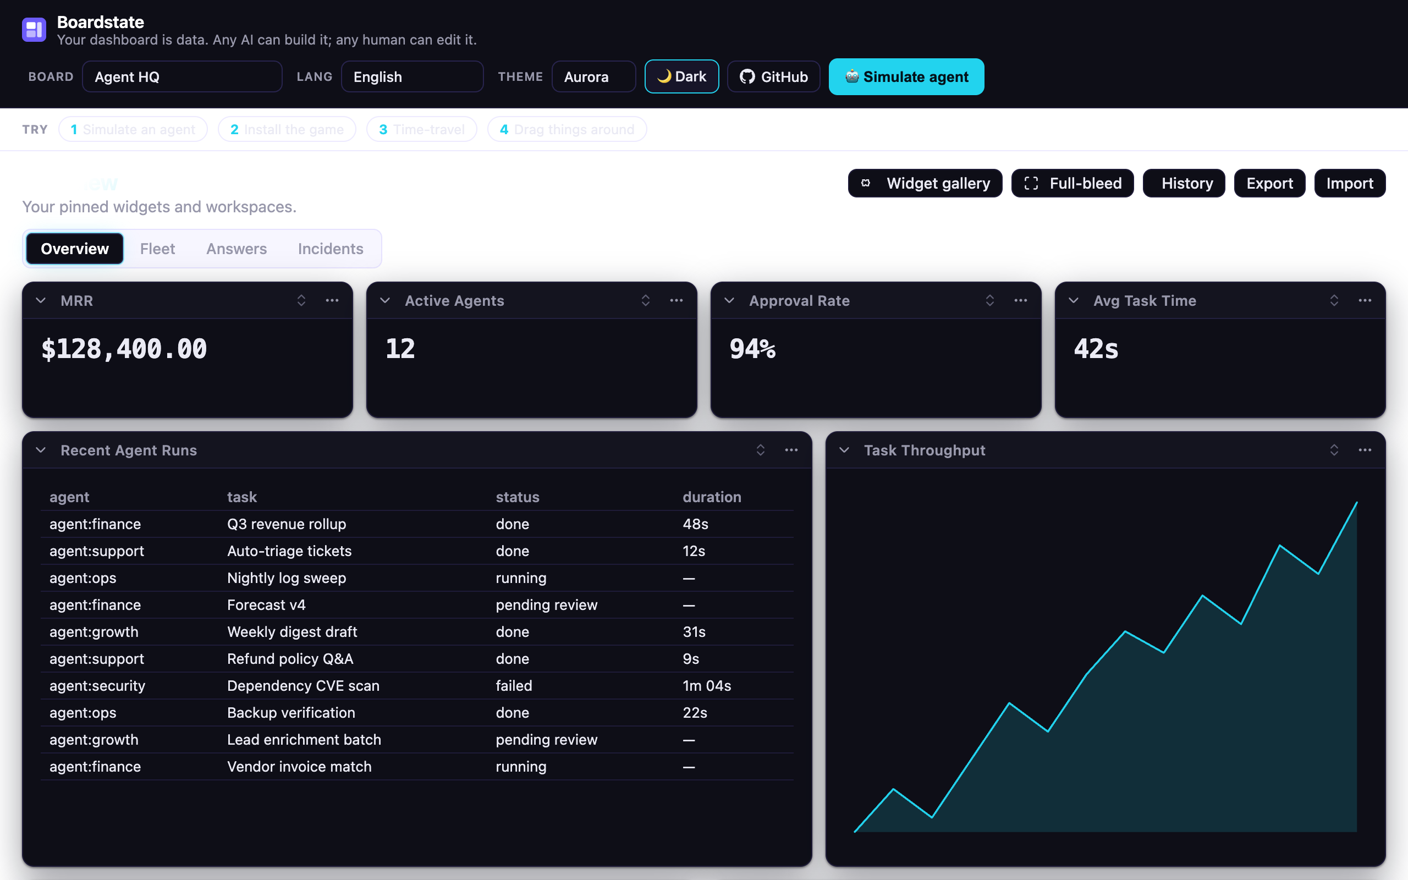Screen dimensions: 1408x880
Task: Click the Boardstate logo icon
Action: (34, 30)
